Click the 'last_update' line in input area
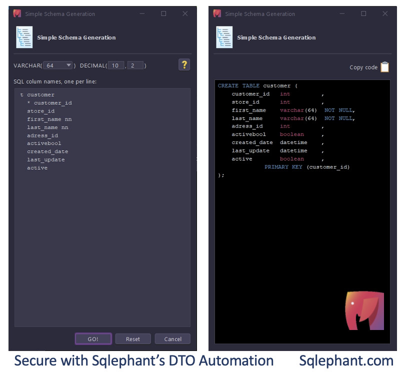This screenshot has width=407, height=375. click(46, 160)
